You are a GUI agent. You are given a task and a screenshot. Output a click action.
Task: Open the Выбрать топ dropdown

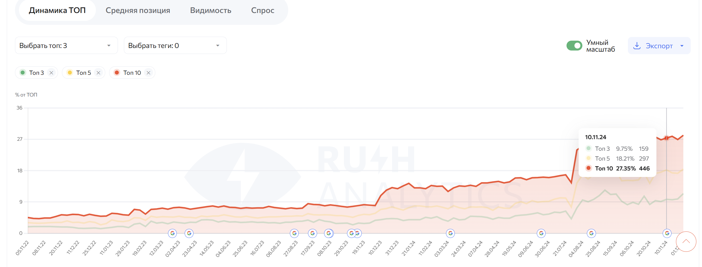(66, 45)
